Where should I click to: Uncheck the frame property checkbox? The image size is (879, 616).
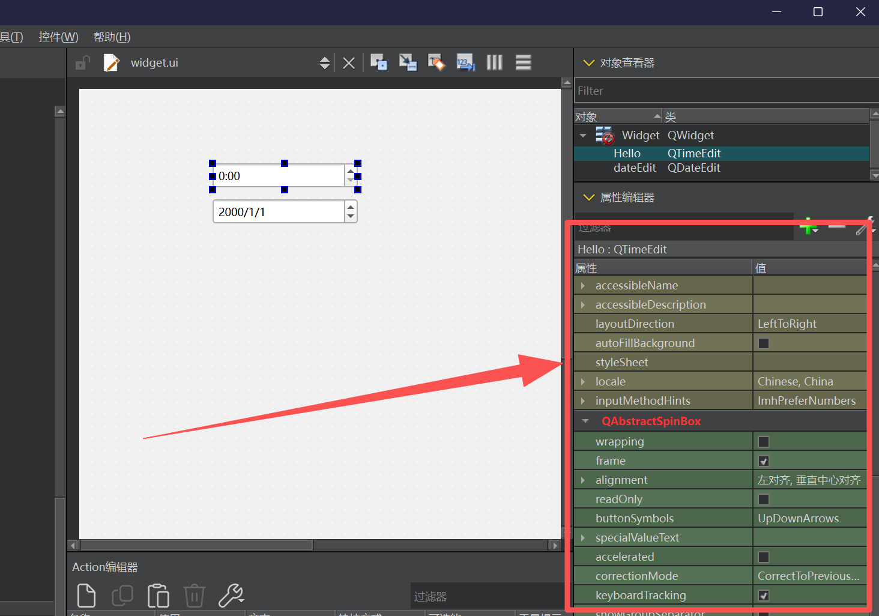pyautogui.click(x=764, y=461)
